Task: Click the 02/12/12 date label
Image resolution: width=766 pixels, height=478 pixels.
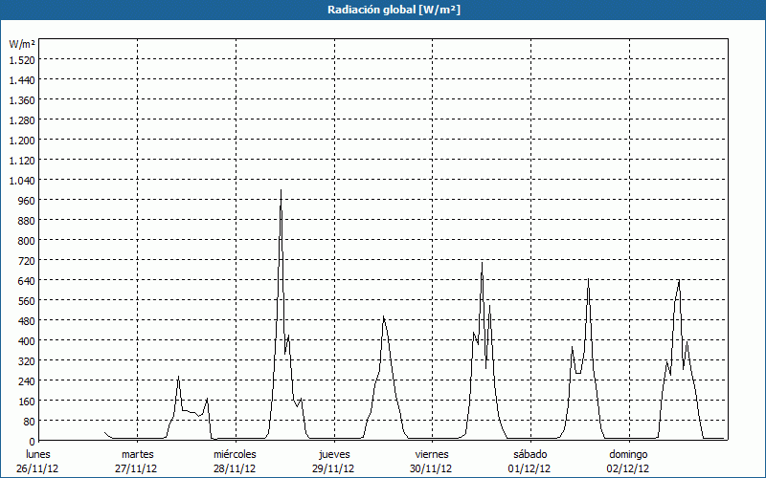Action: click(628, 468)
